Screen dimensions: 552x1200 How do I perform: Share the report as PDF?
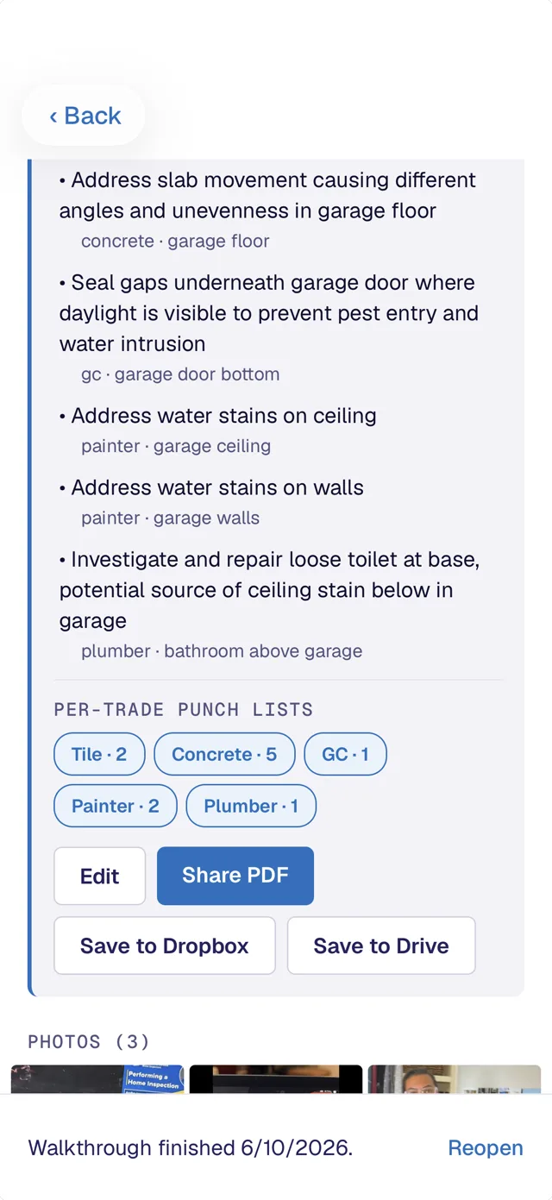pos(235,876)
